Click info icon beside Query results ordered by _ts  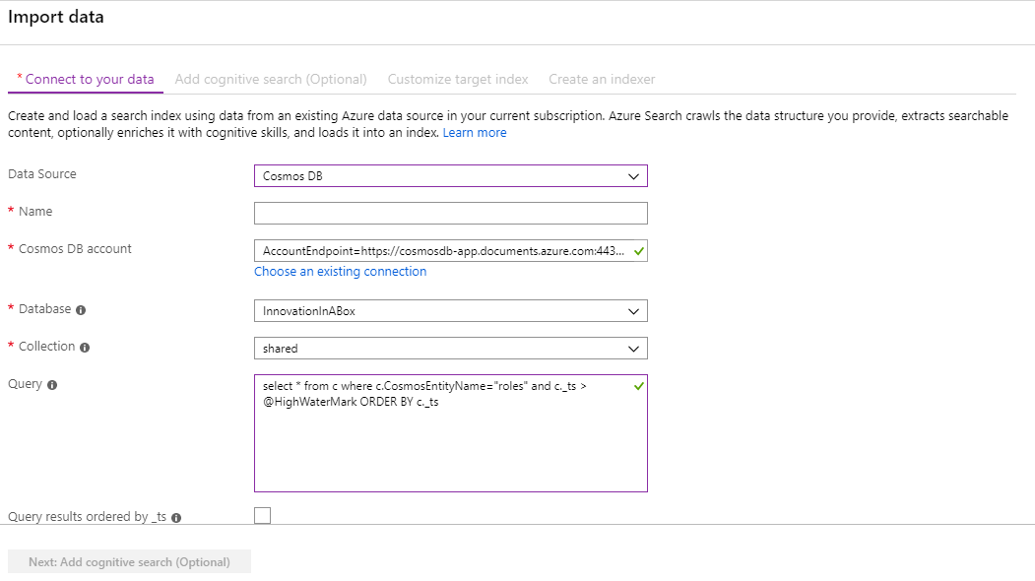coord(176,516)
